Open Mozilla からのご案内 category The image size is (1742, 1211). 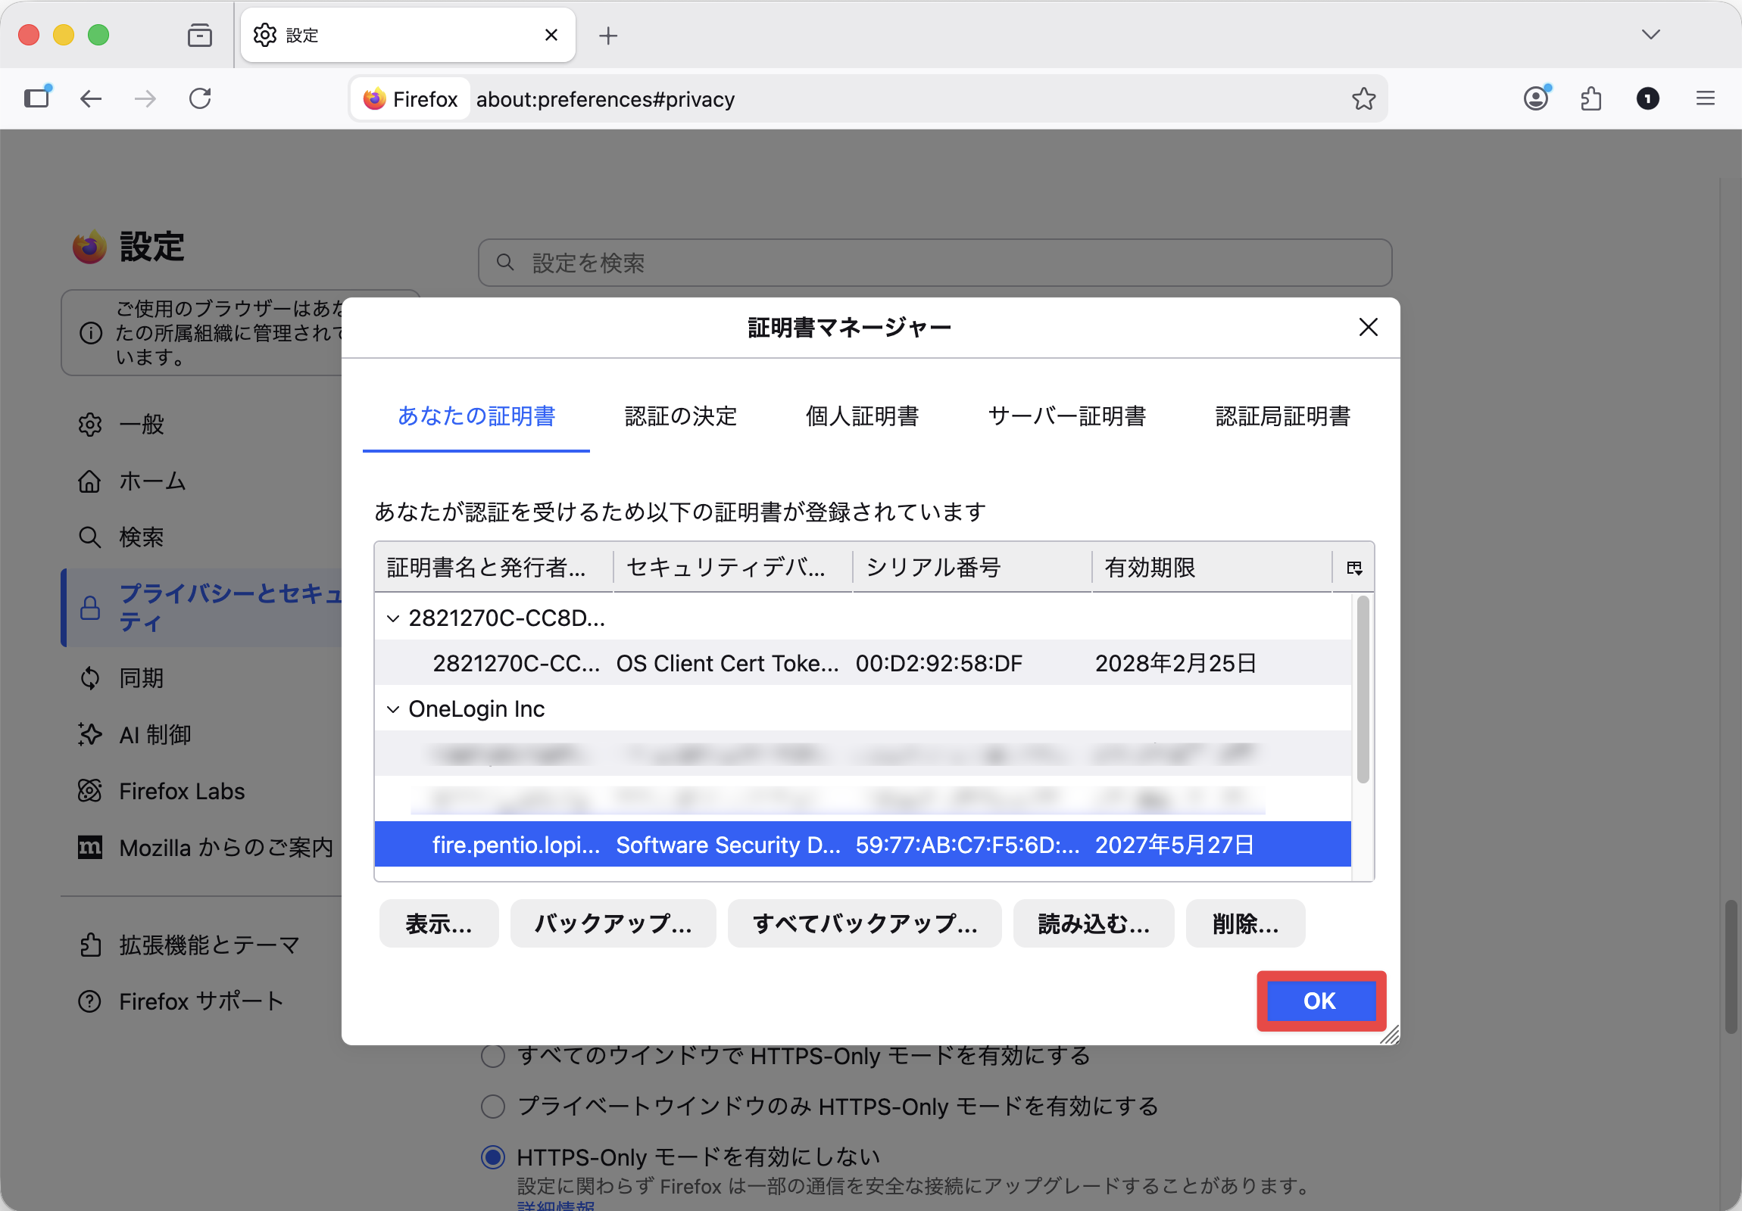(204, 848)
